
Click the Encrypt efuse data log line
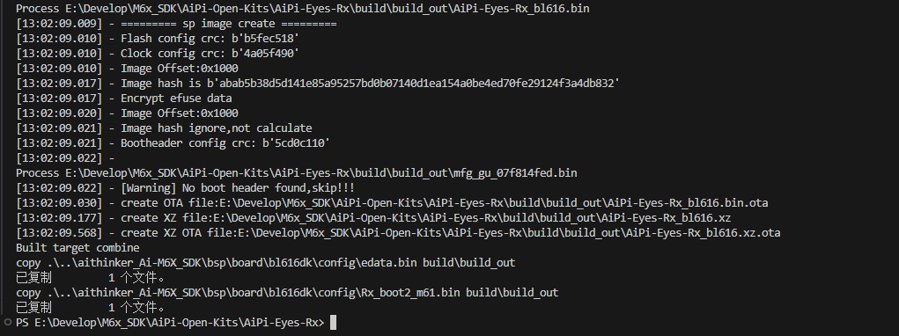click(176, 99)
